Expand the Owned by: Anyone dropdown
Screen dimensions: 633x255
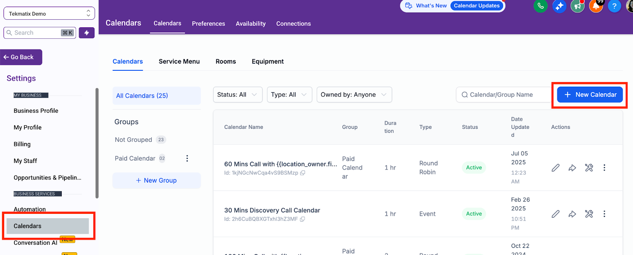[354, 94]
